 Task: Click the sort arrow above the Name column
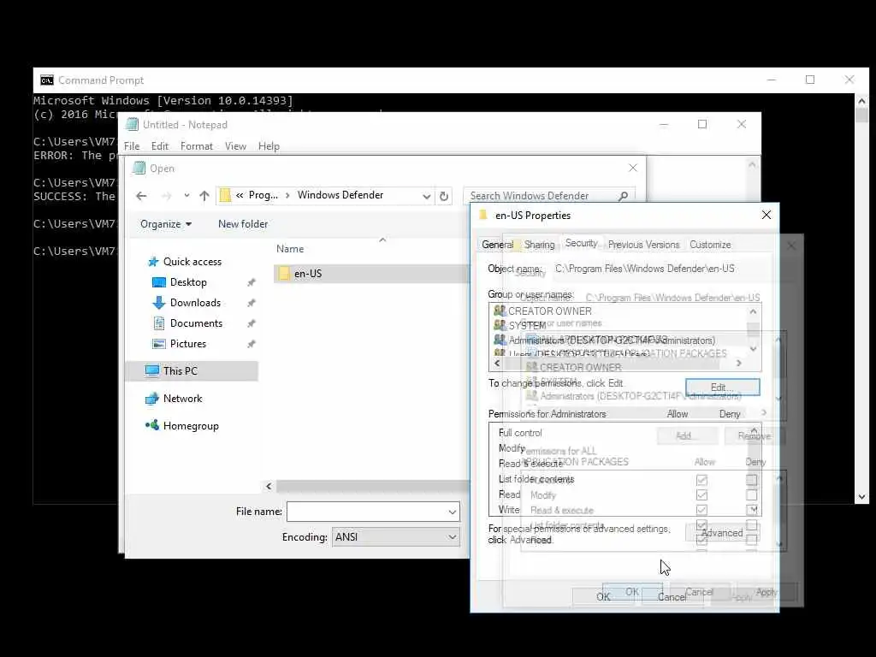(382, 240)
